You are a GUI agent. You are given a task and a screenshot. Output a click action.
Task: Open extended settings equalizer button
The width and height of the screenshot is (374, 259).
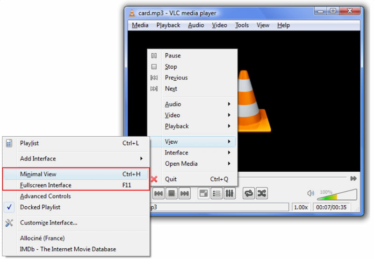tap(229, 193)
